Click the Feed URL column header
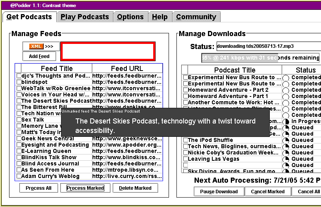This screenshot has height=207, width=321. [x=127, y=69]
